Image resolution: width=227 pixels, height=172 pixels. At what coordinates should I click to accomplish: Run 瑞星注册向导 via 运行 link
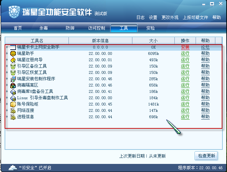[x=185, y=60]
